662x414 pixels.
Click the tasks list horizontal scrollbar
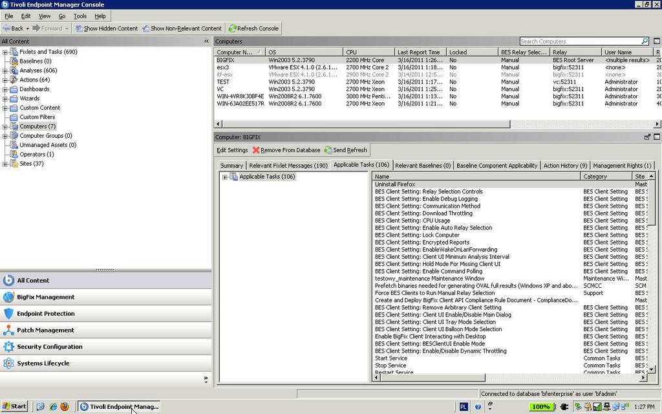point(432,378)
